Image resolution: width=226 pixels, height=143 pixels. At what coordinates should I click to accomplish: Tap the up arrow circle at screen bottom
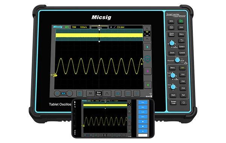point(57,94)
